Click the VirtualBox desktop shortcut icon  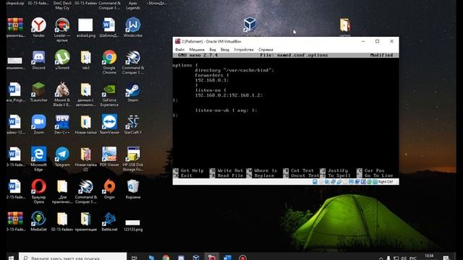[250, 25]
